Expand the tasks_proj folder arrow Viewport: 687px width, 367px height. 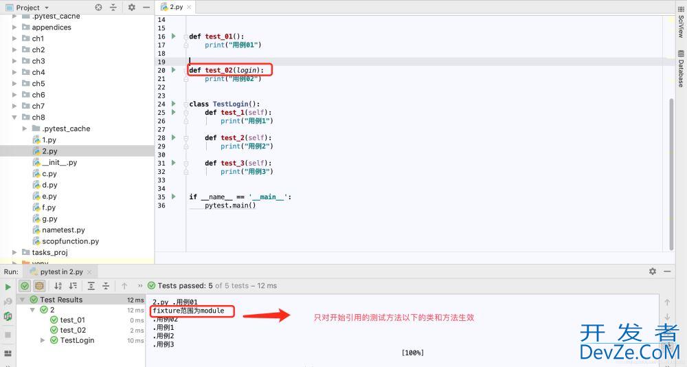pyautogui.click(x=14, y=252)
